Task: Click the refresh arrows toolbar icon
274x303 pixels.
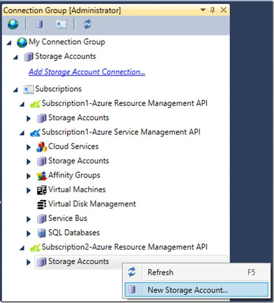Action: (x=88, y=24)
